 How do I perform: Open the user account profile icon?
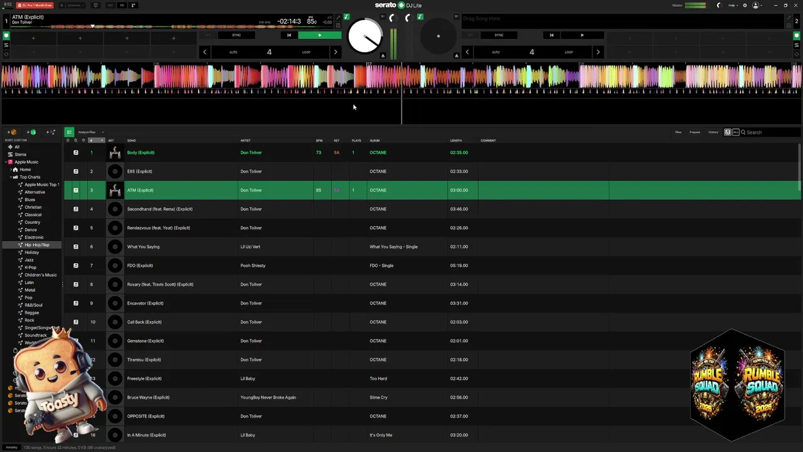click(756, 5)
